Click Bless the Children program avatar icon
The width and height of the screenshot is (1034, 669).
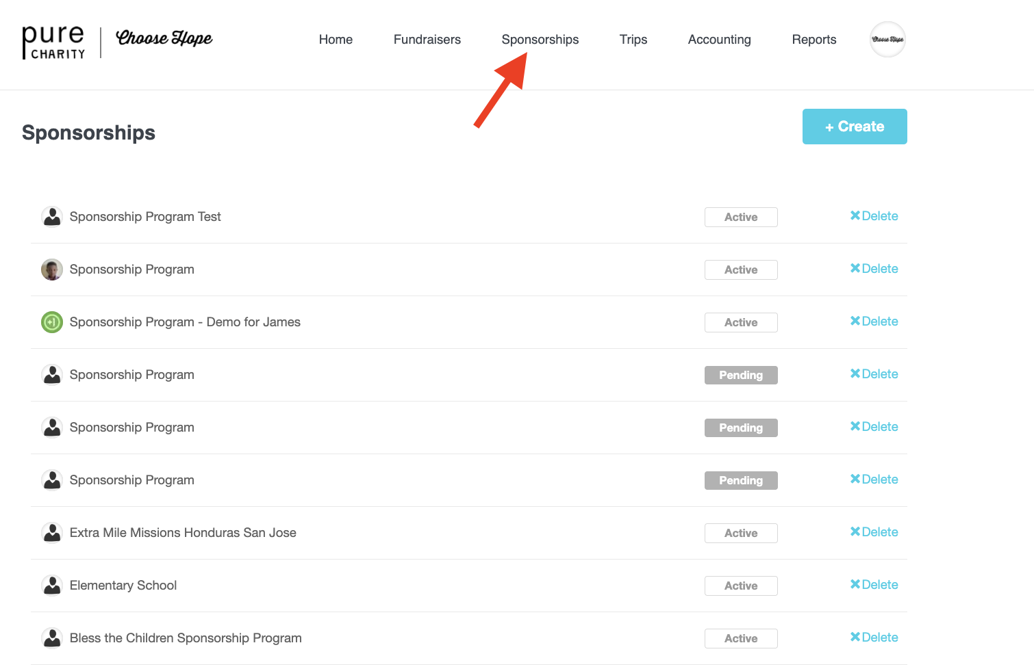point(52,638)
